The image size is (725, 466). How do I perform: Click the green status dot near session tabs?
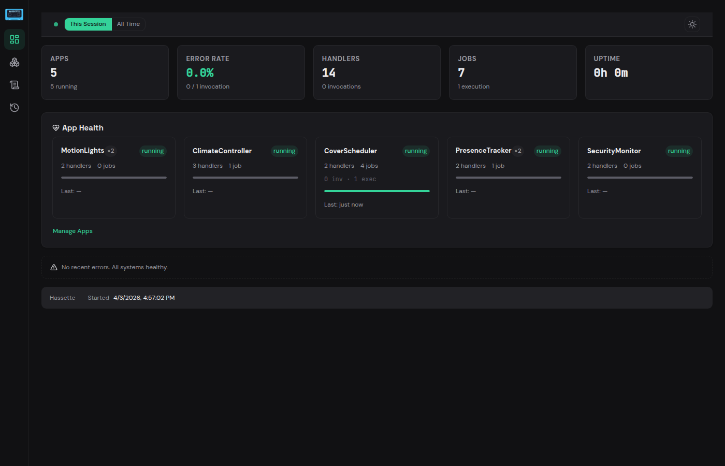[55, 24]
